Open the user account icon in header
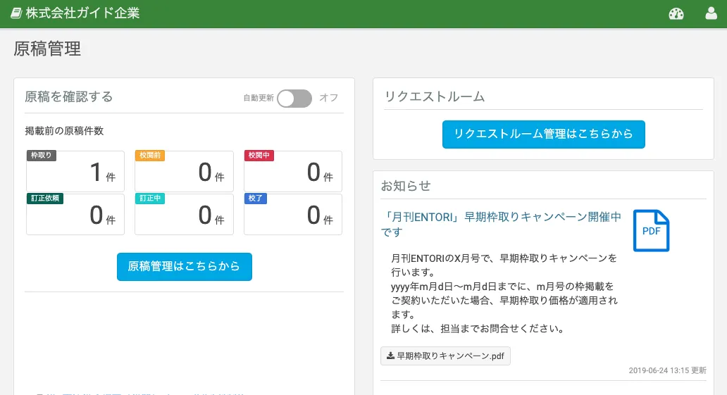Screen dimensions: 727x395 pyautogui.click(x=712, y=13)
